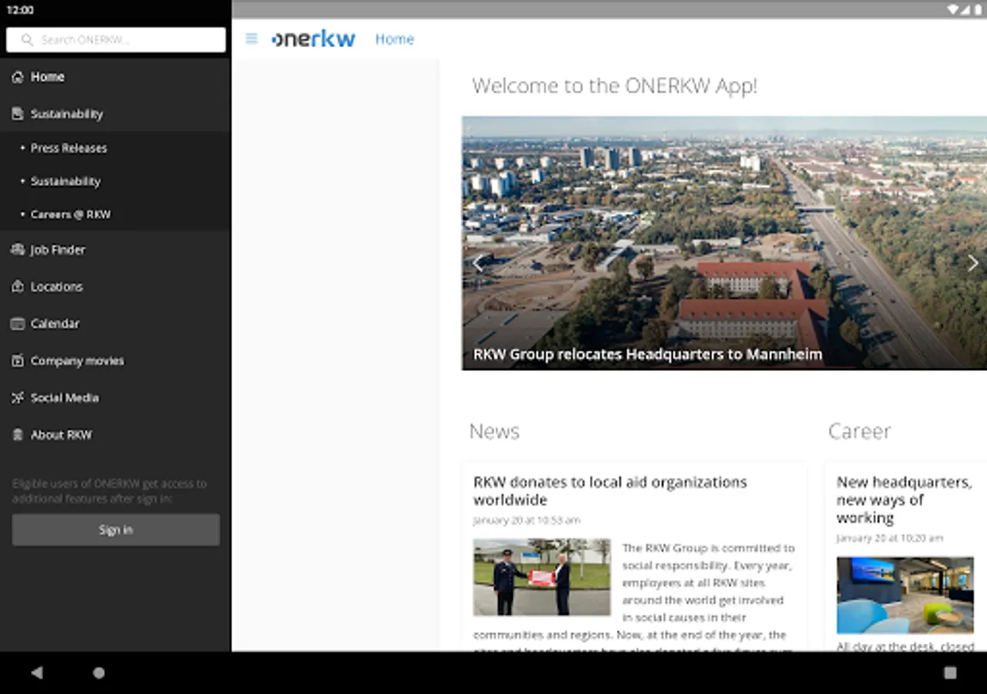
Task: Click 'January 20 at 10:20 am' timestamp
Action: pos(890,538)
